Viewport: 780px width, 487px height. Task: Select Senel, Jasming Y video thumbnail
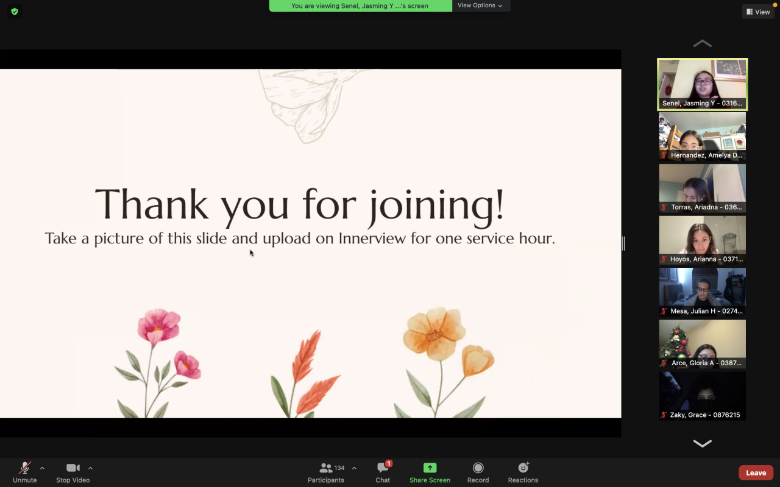tap(702, 85)
